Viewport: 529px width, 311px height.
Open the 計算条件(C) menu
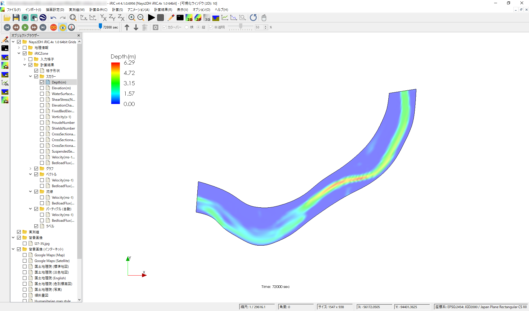(x=98, y=10)
